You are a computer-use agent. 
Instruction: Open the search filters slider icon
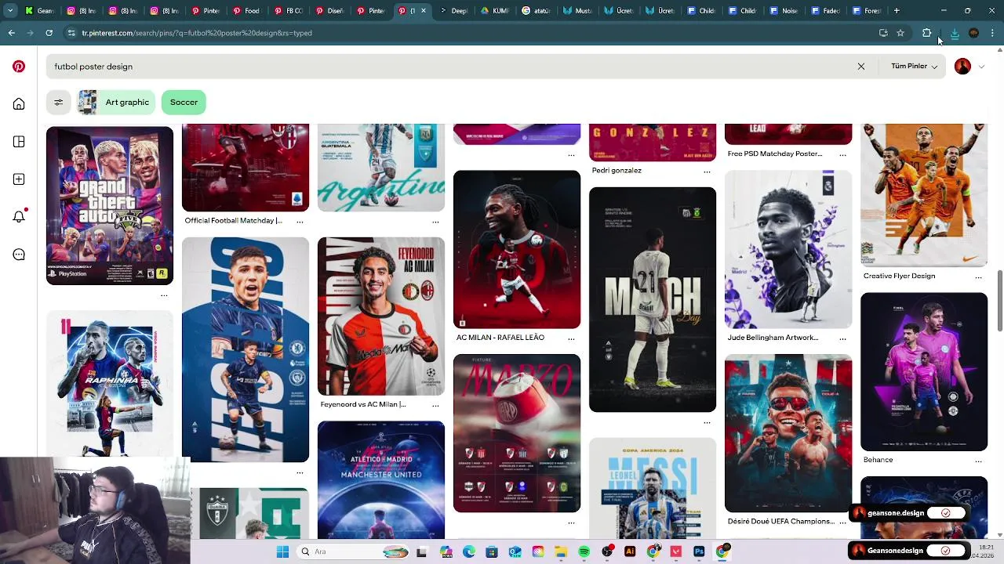point(58,103)
